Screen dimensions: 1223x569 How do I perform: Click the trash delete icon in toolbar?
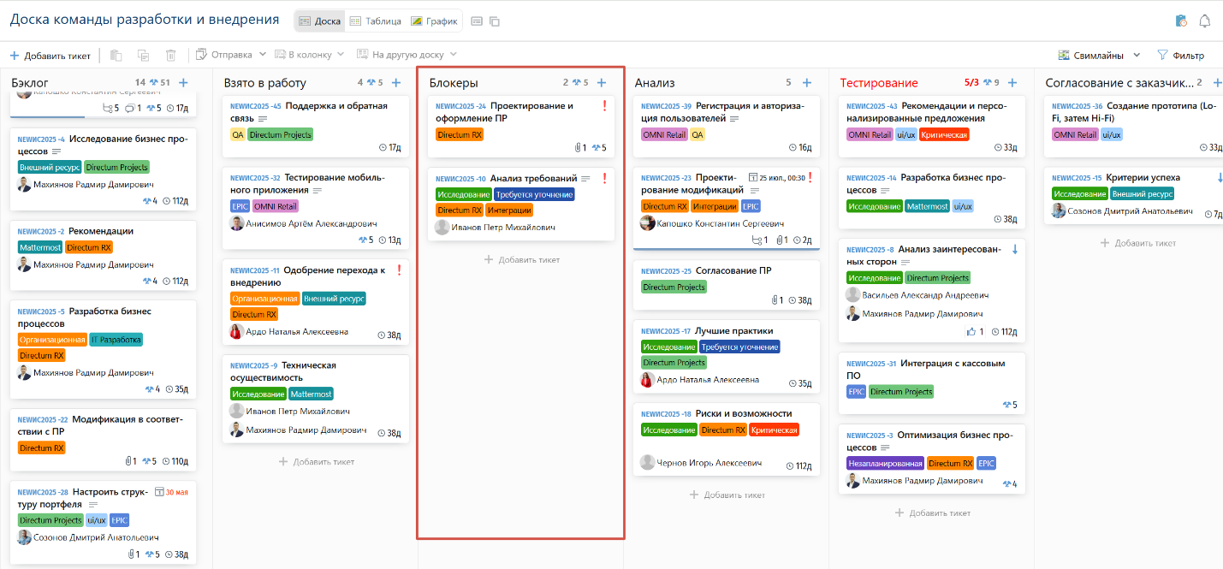coord(170,56)
